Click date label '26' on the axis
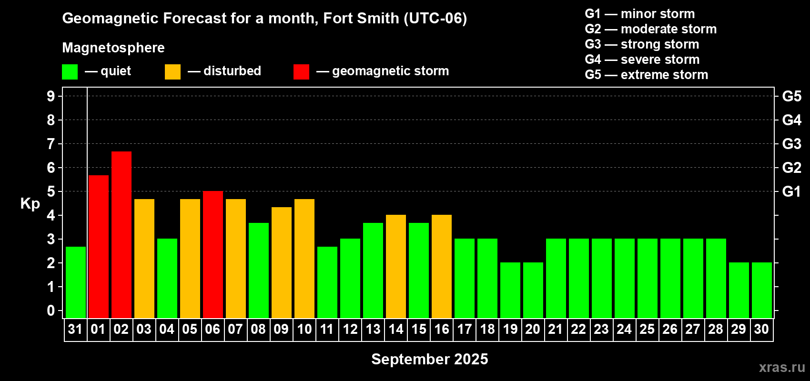 pos(670,330)
